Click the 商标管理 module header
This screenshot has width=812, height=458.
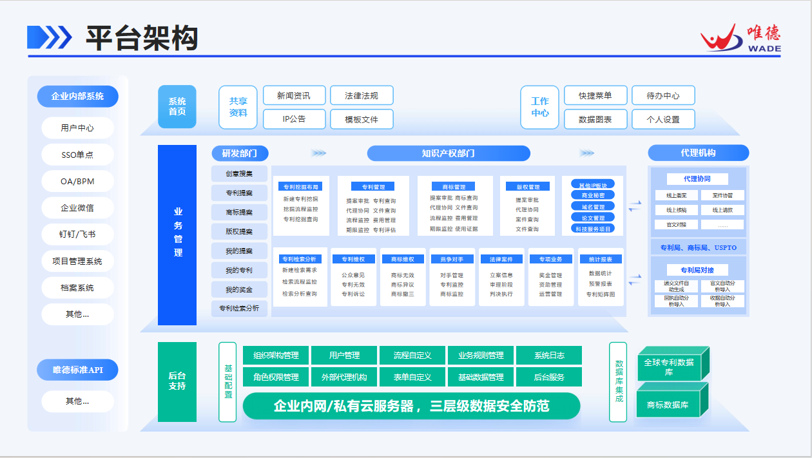click(454, 186)
